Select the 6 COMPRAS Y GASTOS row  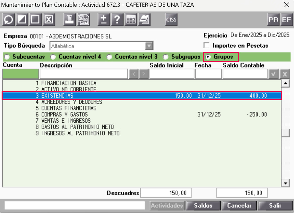pyautogui.click(x=142, y=114)
